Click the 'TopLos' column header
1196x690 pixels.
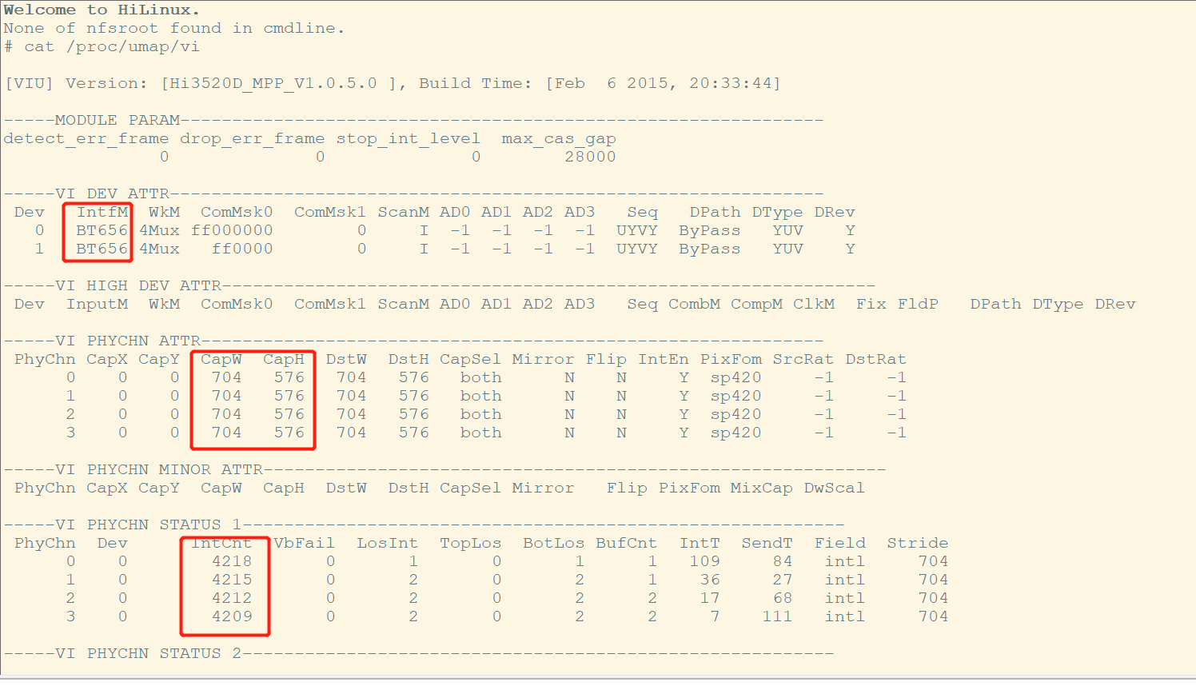(x=471, y=543)
